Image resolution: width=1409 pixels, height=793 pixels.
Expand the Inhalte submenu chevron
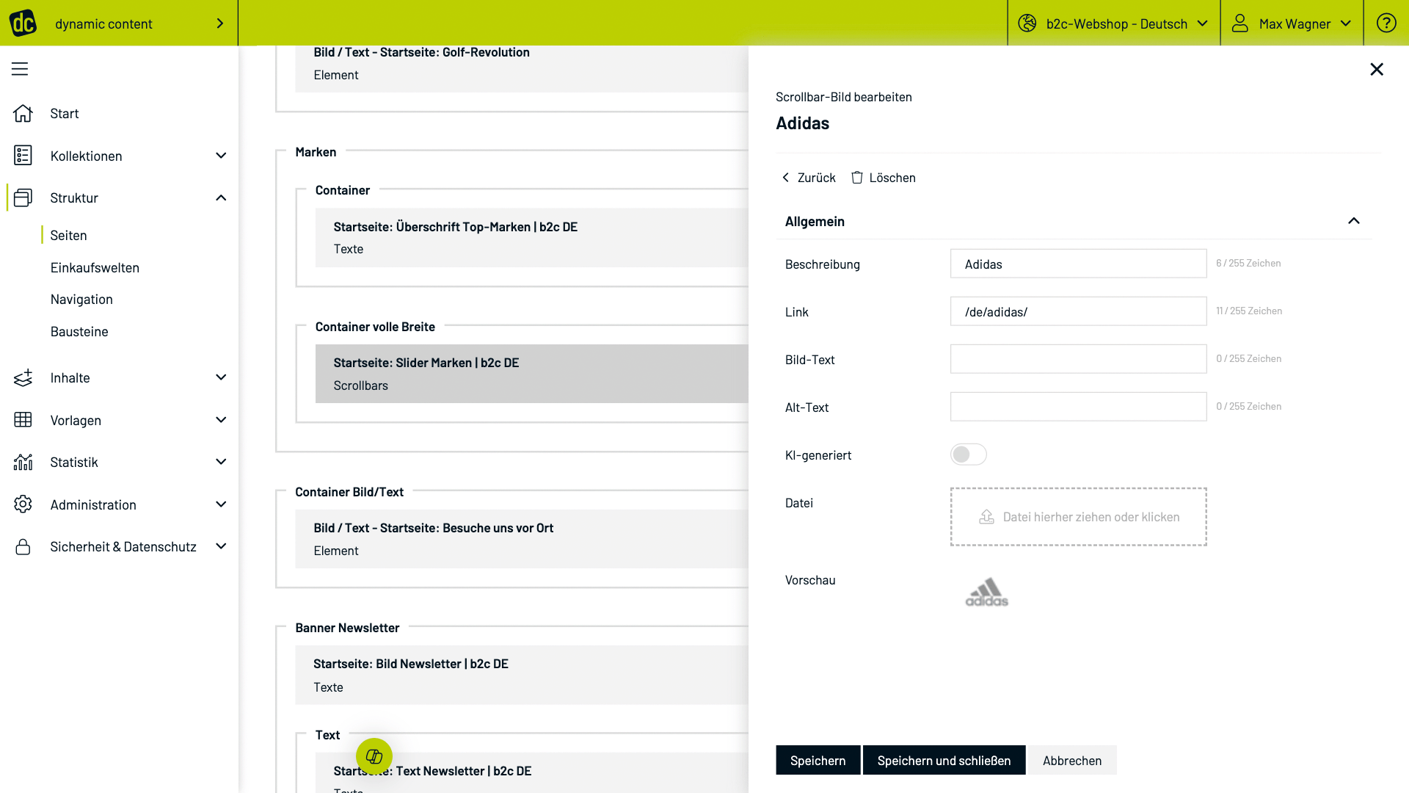point(221,377)
